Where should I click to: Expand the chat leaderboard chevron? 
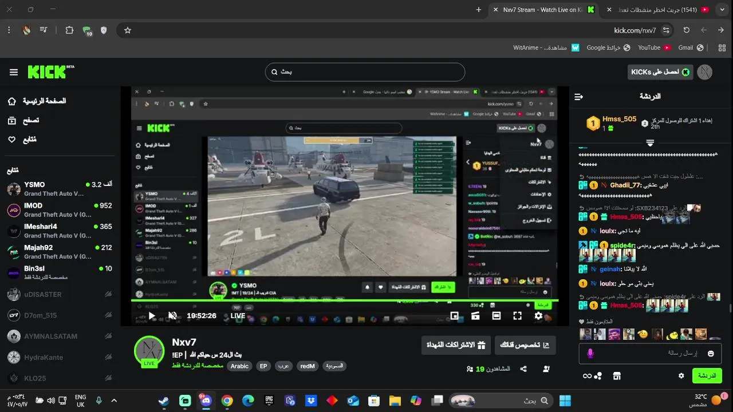pos(650,142)
